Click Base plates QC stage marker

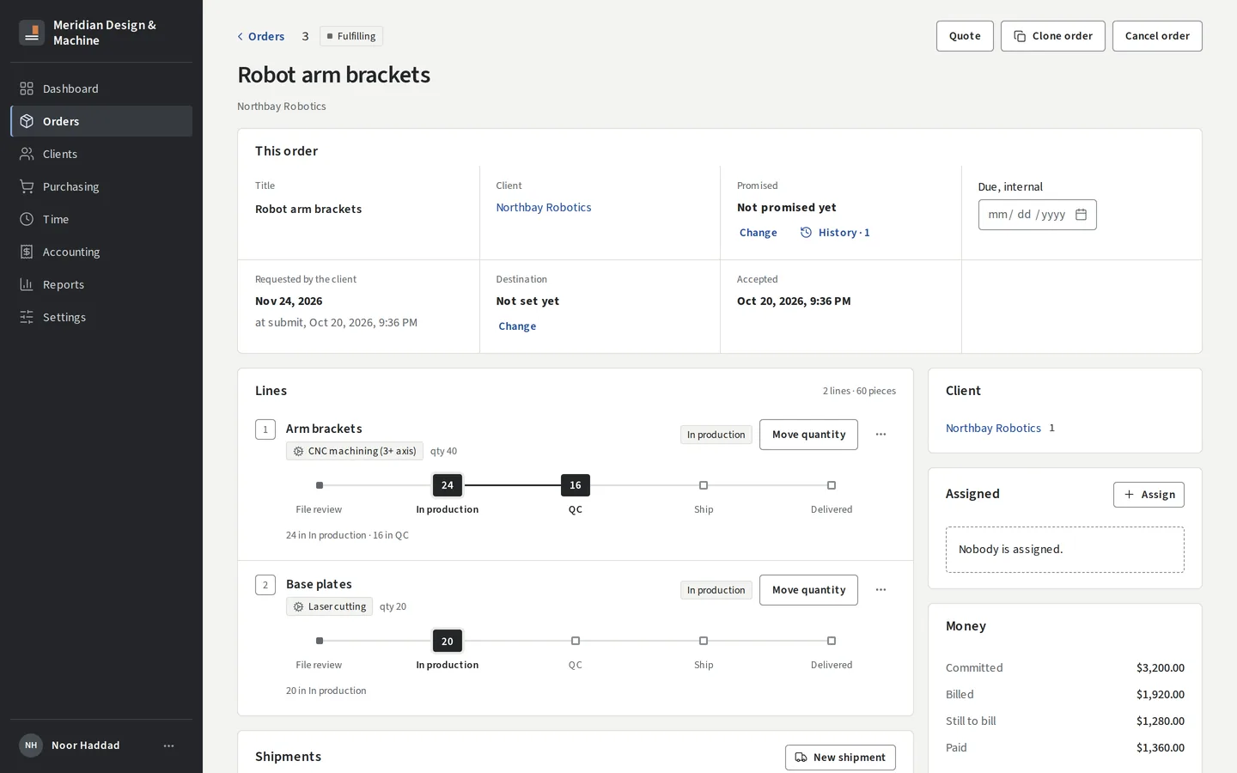[576, 641]
